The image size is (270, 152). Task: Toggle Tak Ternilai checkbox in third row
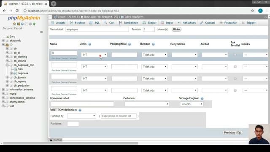point(235,79)
